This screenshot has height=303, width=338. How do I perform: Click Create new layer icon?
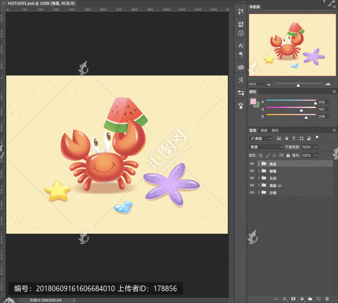(319, 299)
